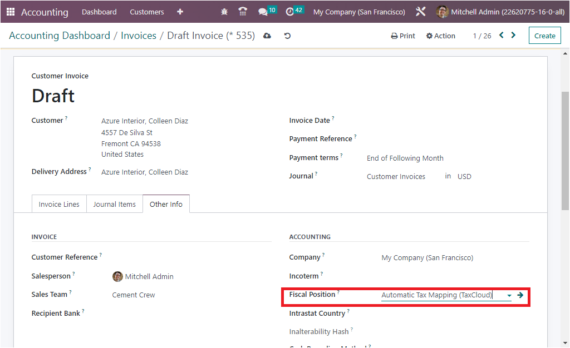
Task: Save manually with the cloud upload icon
Action: [x=267, y=36]
